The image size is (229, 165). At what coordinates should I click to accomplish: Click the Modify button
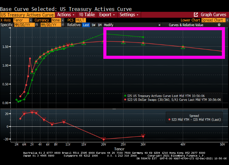coord(109,25)
